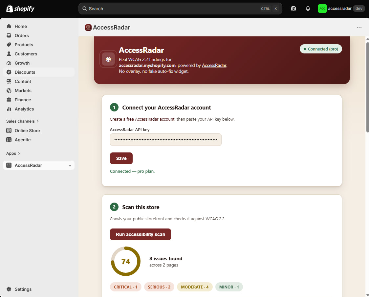Open Customers person icon
The width and height of the screenshot is (369, 297).
tap(9, 54)
